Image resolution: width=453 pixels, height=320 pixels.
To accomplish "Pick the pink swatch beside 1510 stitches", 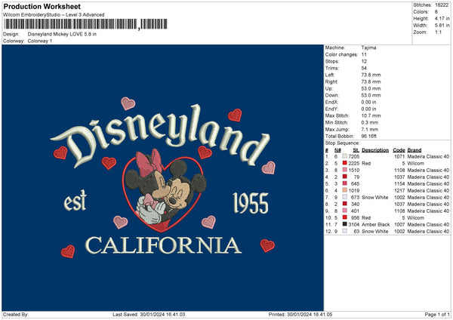I will click(x=345, y=170).
